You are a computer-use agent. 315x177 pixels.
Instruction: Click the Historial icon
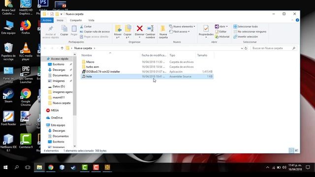[x=217, y=37]
